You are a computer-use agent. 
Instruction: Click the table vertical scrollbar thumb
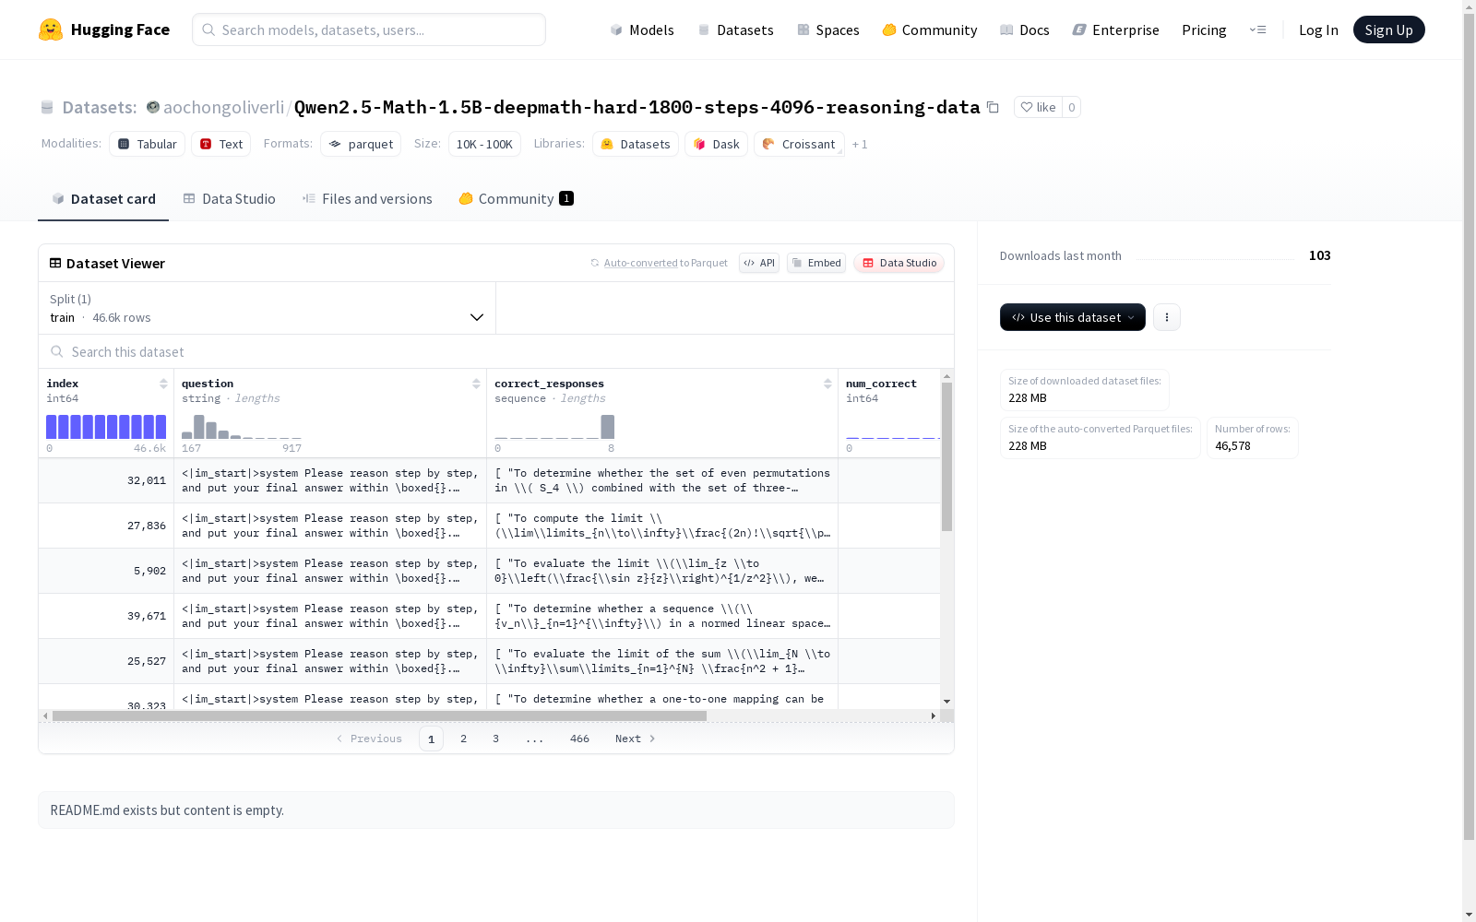pos(946,456)
